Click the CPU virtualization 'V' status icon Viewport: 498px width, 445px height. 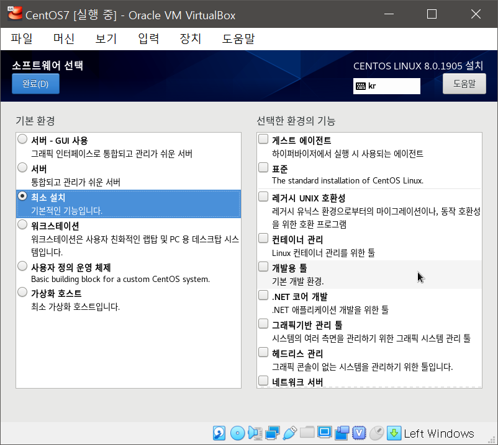[x=359, y=433]
